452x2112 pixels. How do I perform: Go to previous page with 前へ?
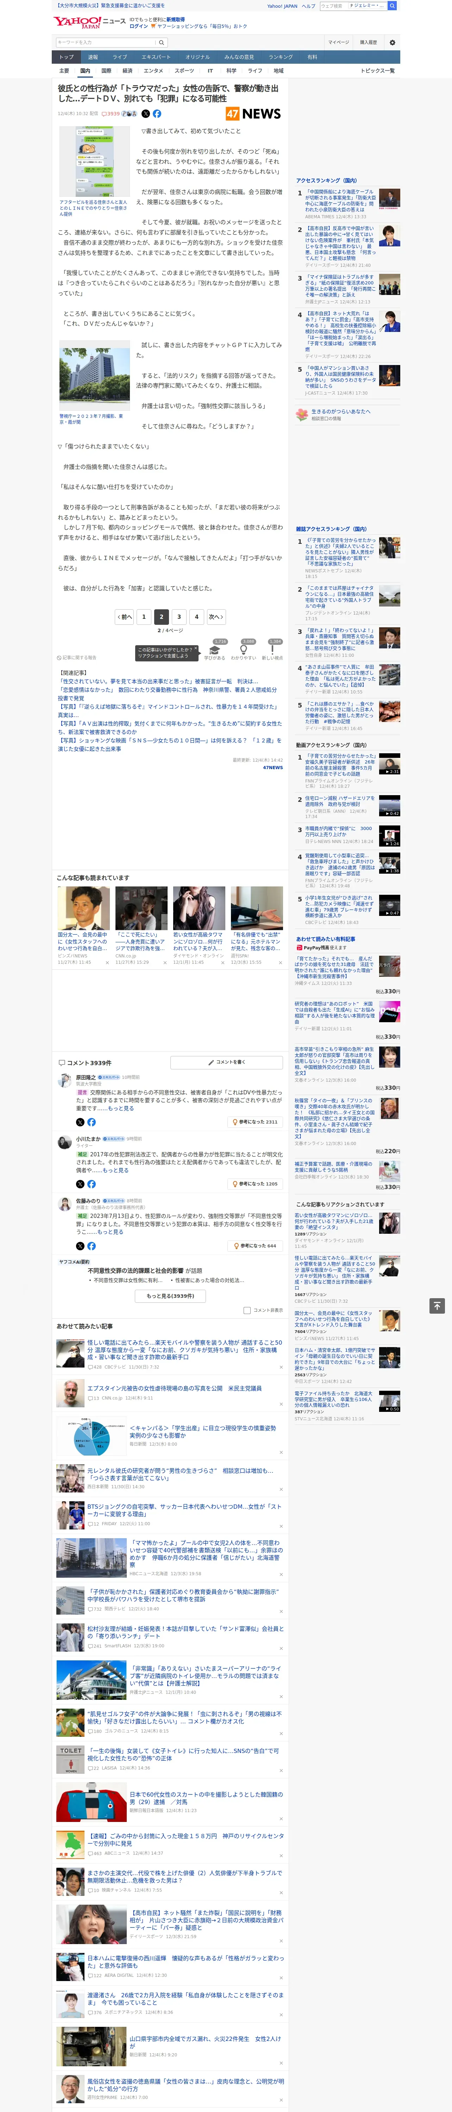(125, 617)
